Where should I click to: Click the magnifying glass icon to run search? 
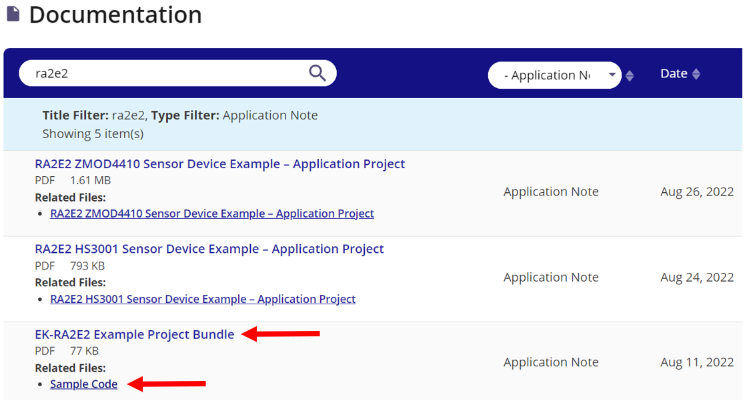coord(317,73)
